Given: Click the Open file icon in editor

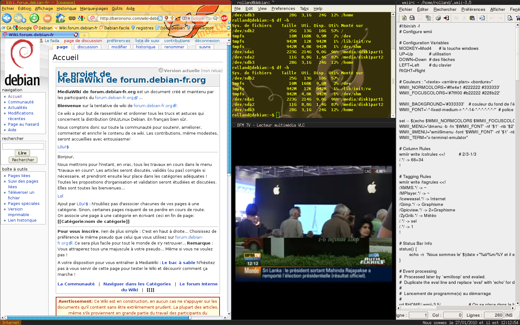Looking at the screenshot, I should [x=412, y=18].
